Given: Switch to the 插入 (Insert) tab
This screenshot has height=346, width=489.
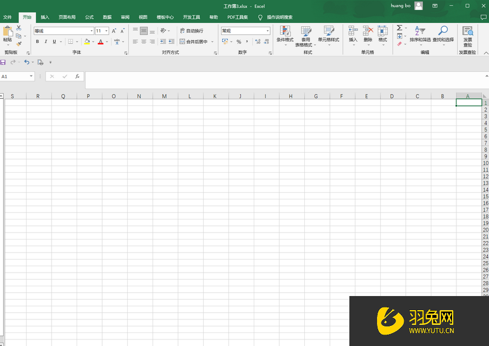Looking at the screenshot, I should point(45,17).
